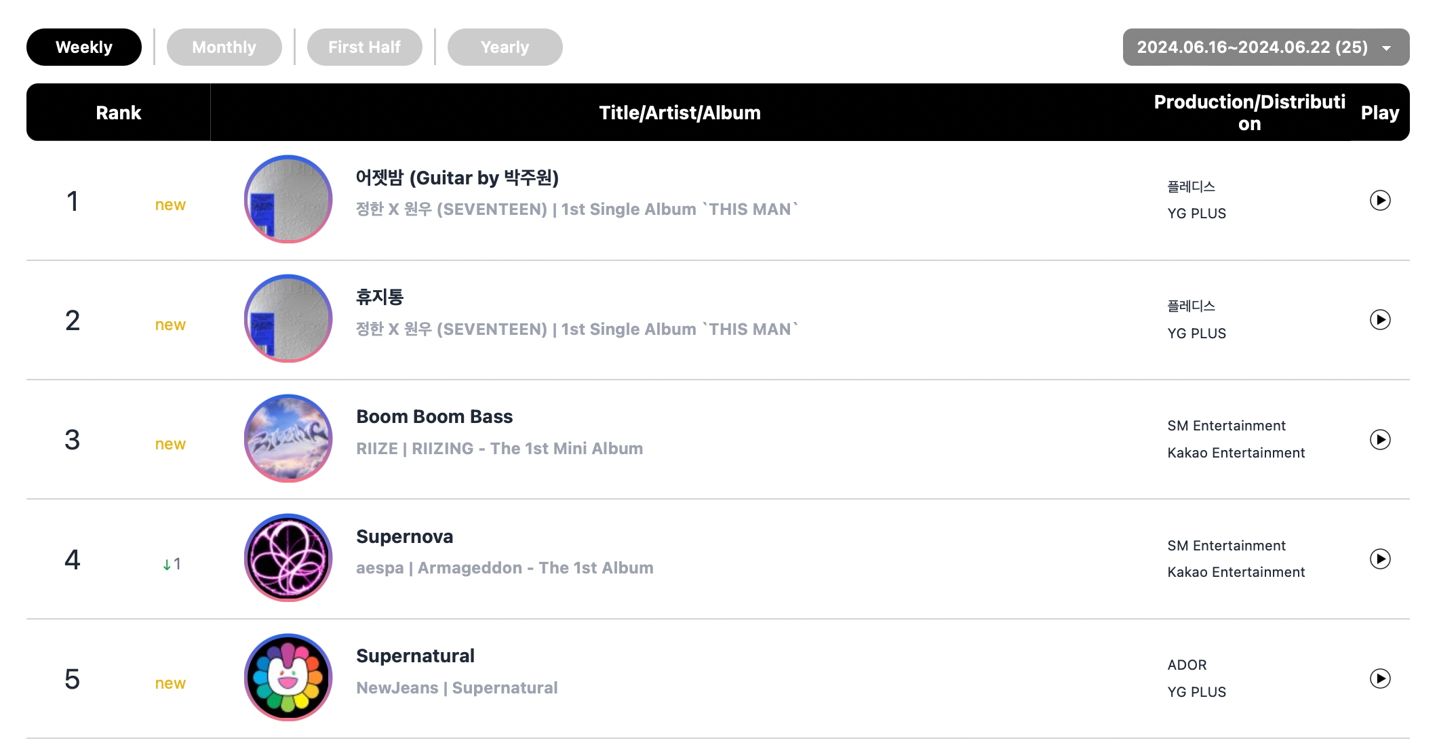Toggle the Monthly filter button

[x=223, y=45]
